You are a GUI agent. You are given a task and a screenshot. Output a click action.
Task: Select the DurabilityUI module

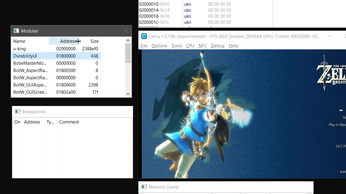tap(30, 56)
